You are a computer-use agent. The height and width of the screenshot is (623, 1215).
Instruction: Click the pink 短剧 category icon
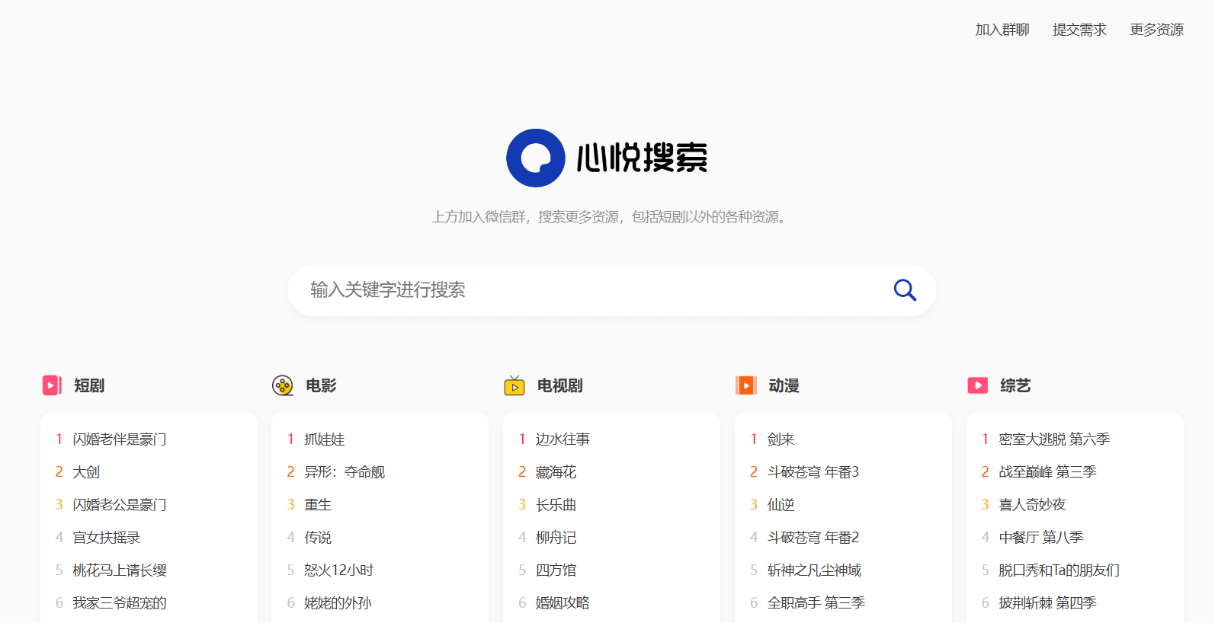[52, 385]
